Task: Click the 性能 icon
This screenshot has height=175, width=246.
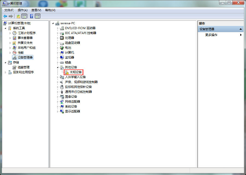Action: 14,53
